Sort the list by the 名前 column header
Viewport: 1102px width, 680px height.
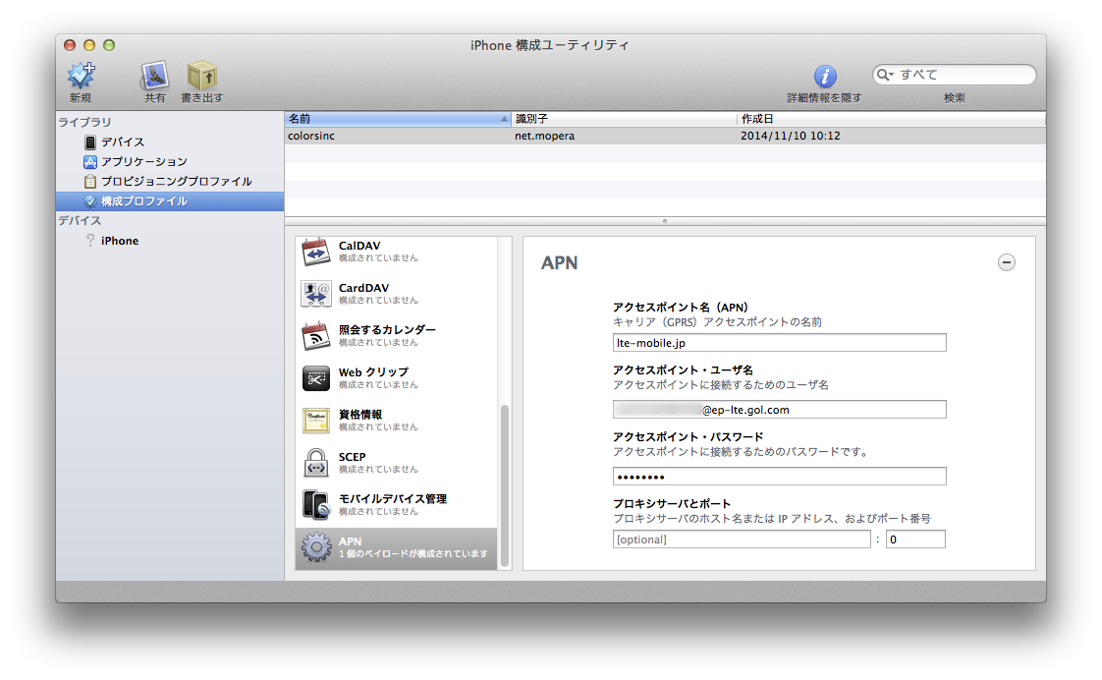[x=398, y=119]
